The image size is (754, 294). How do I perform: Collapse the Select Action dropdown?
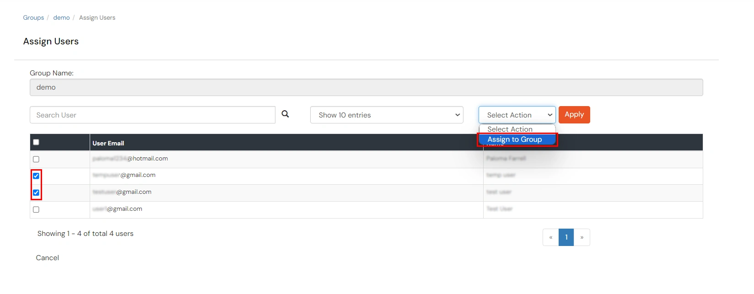click(517, 115)
